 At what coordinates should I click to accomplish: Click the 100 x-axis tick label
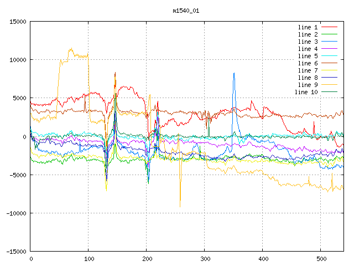(88, 259)
